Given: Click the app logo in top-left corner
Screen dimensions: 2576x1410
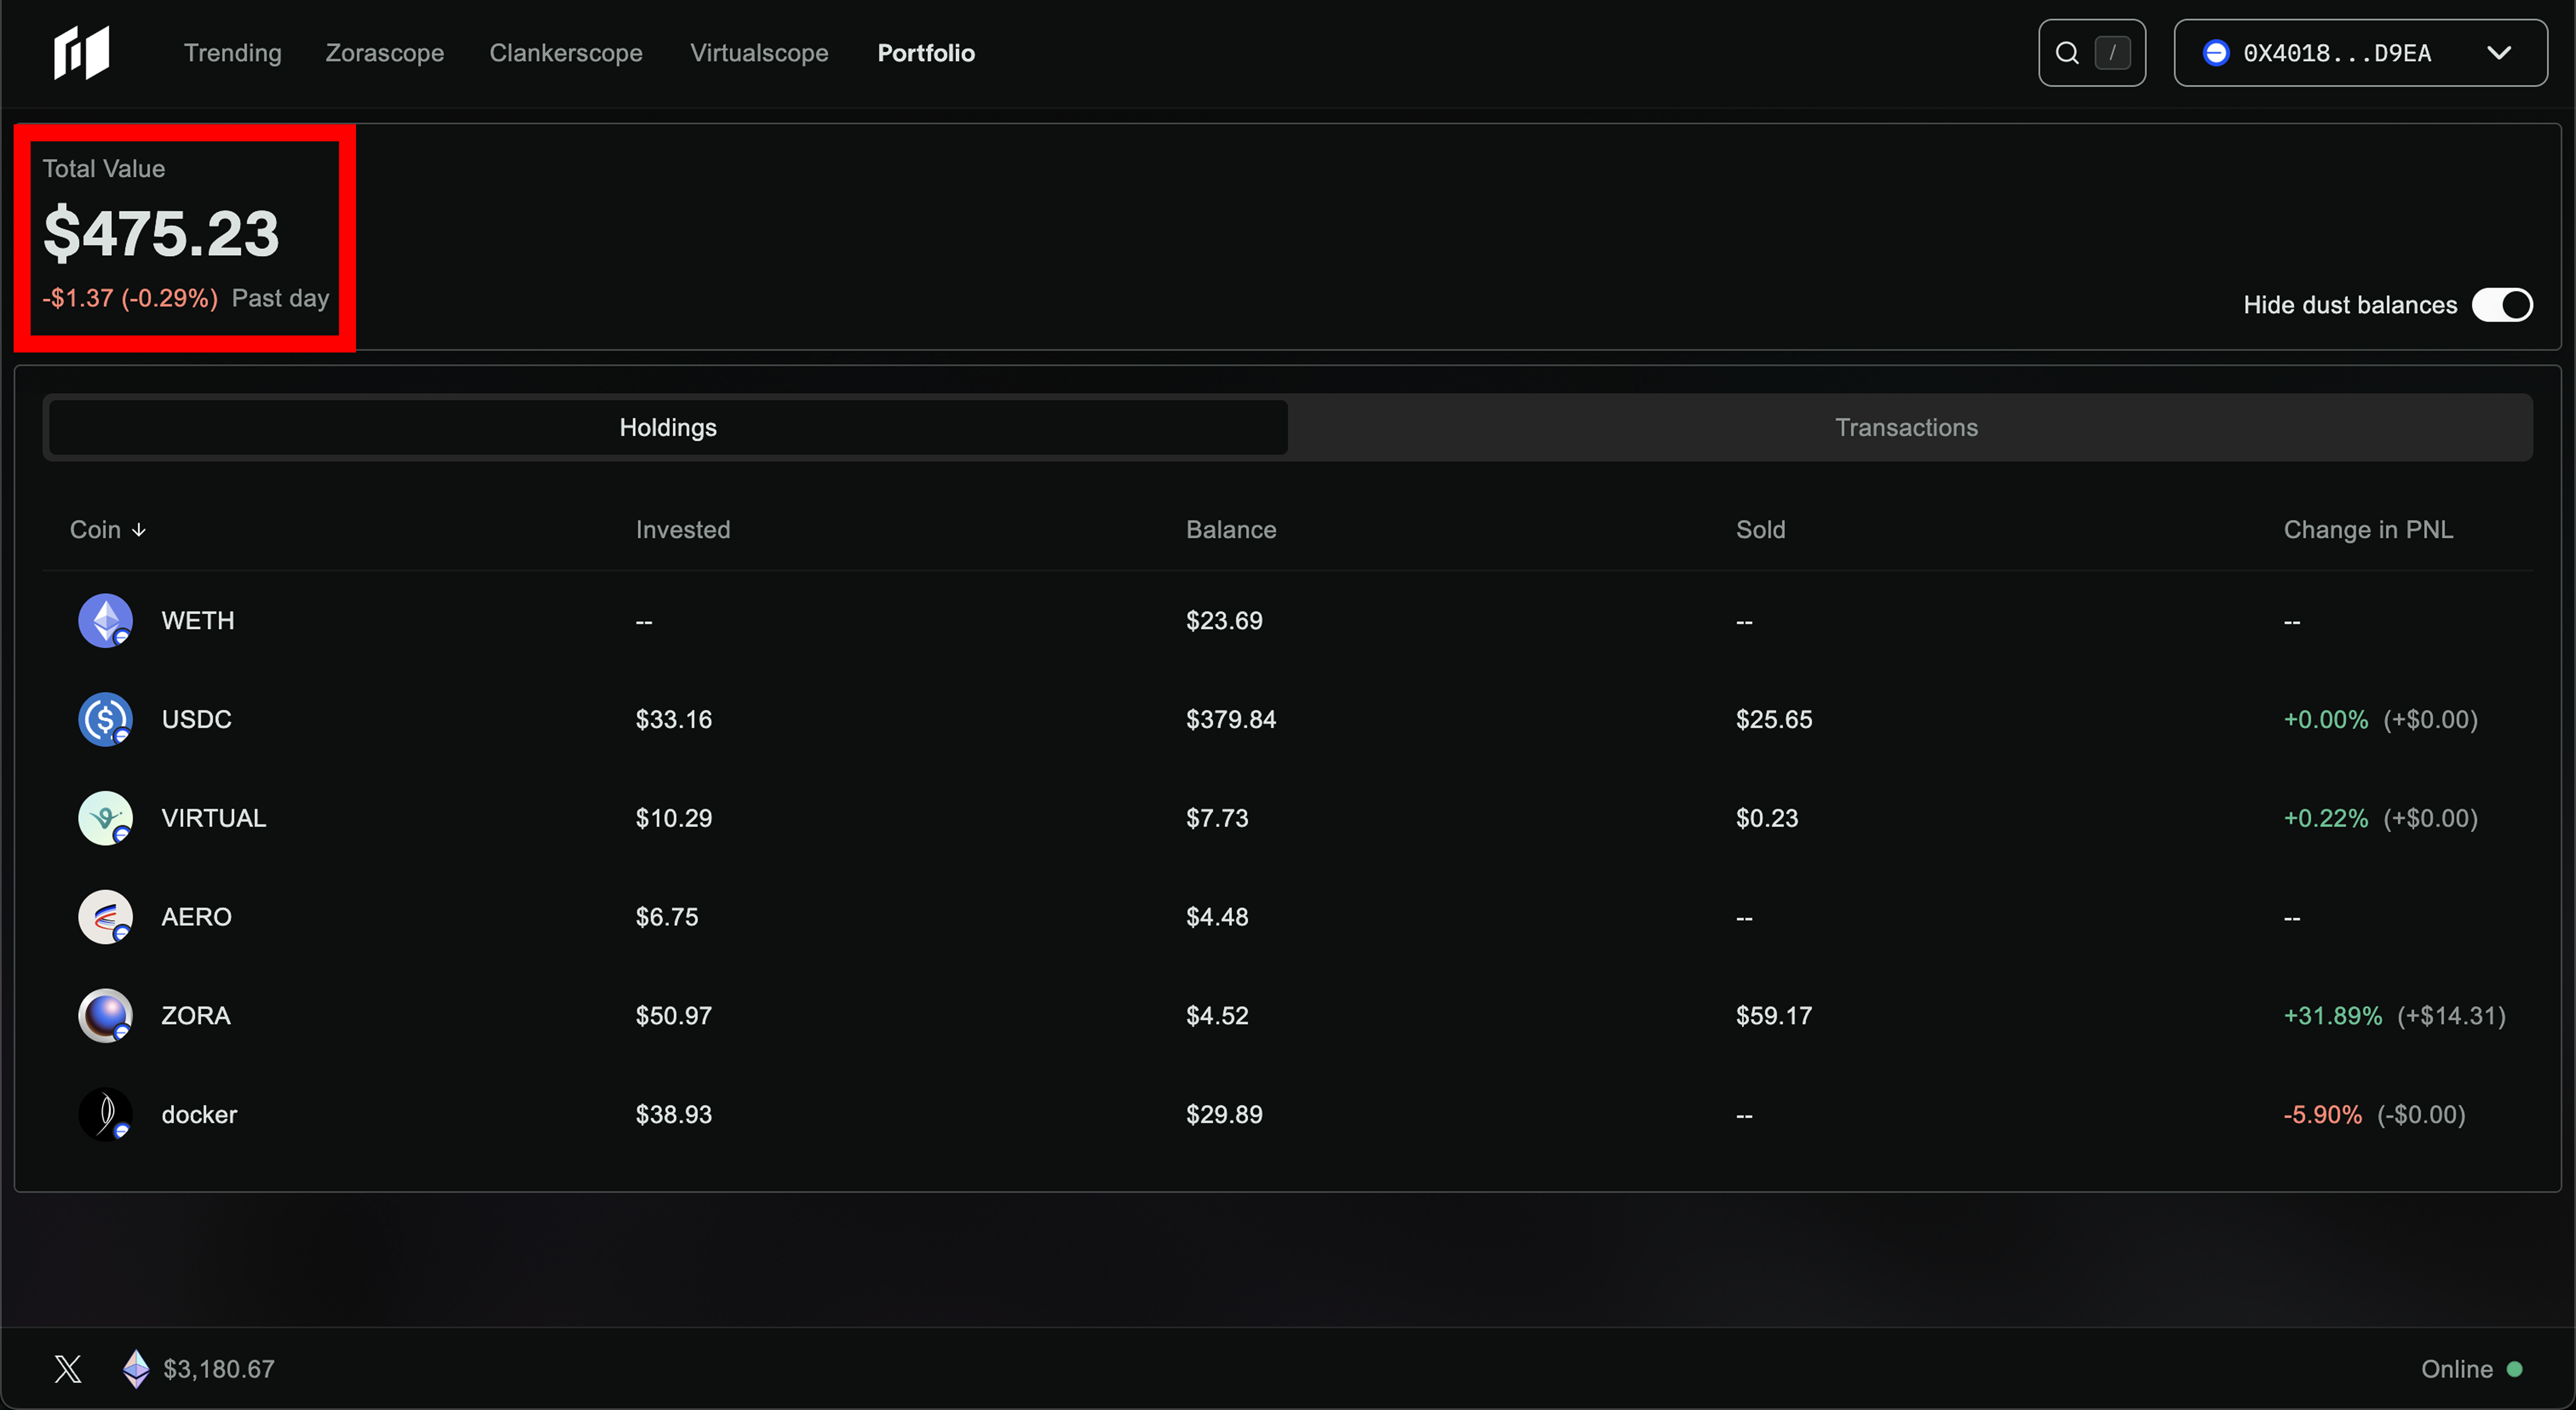Looking at the screenshot, I should pos(81,52).
